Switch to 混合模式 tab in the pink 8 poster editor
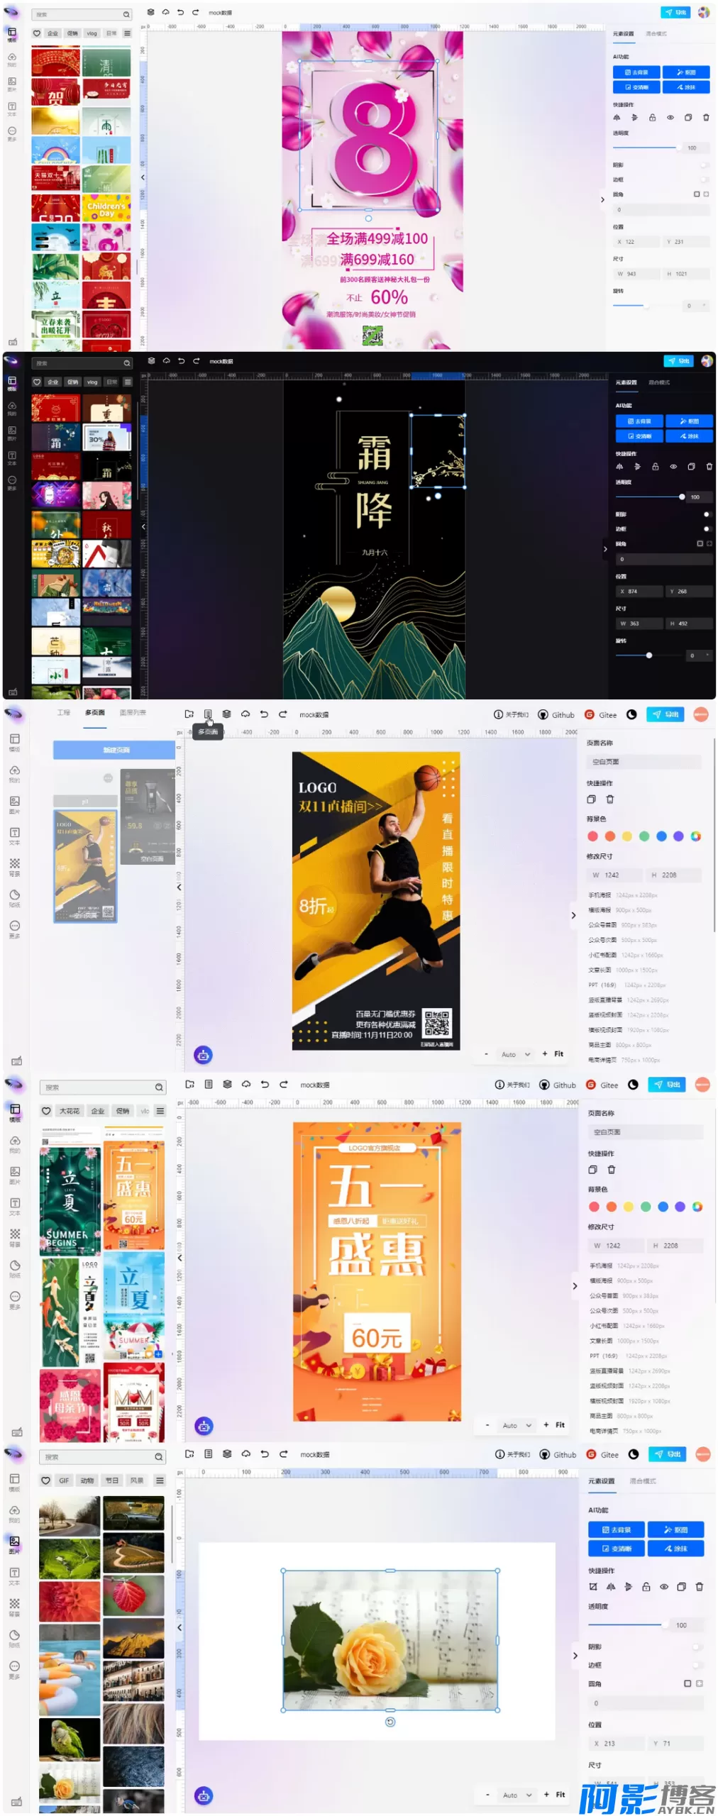718x1816 pixels. tap(656, 33)
